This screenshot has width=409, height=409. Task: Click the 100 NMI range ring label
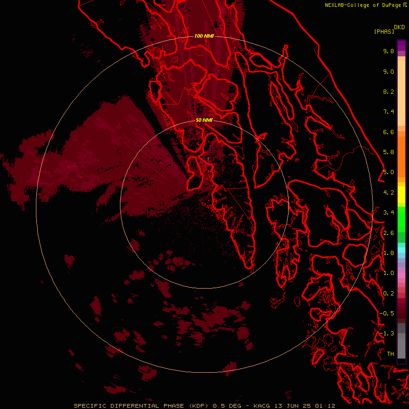pyautogui.click(x=204, y=36)
